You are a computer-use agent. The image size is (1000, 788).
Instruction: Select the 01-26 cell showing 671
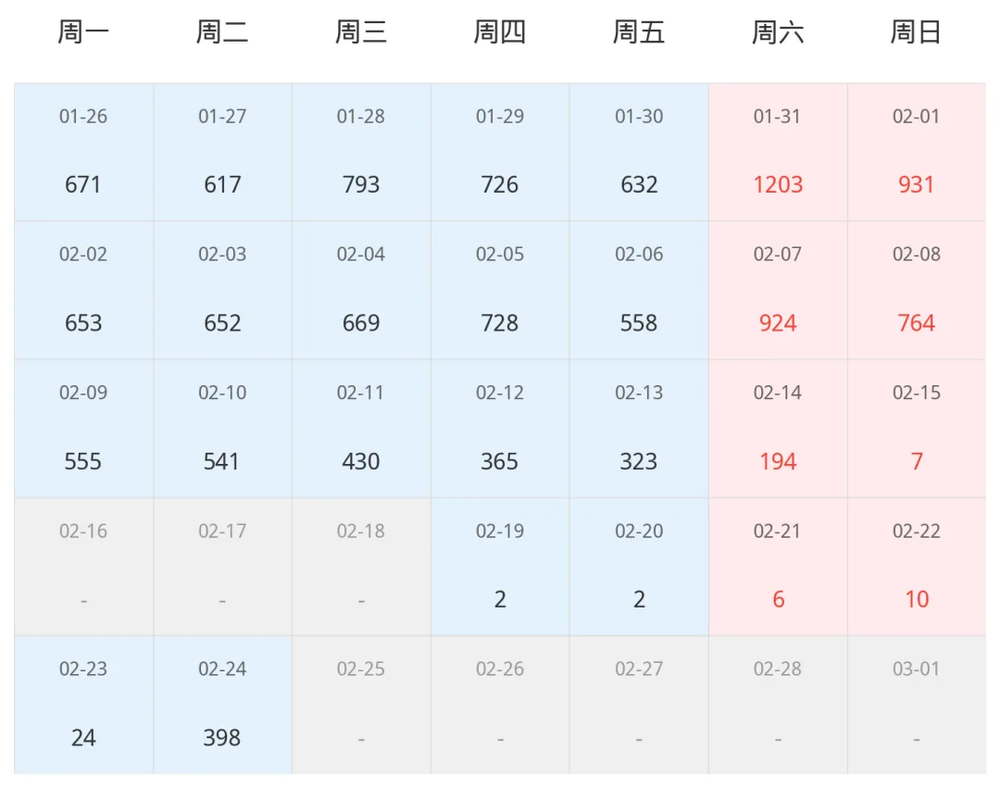(x=83, y=152)
